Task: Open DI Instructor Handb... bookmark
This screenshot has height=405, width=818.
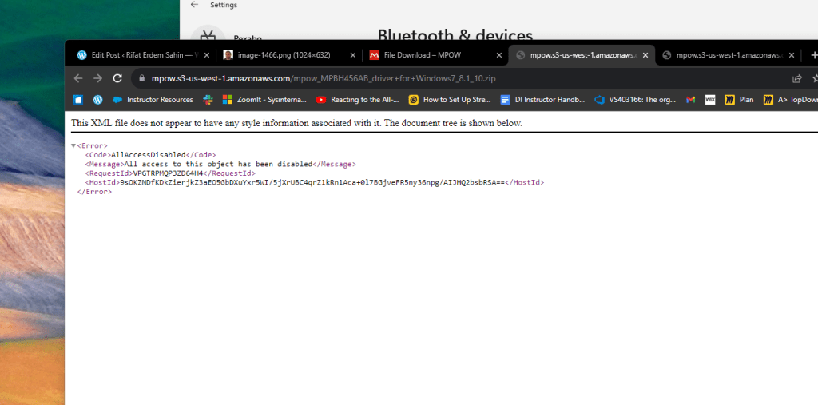Action: point(542,100)
